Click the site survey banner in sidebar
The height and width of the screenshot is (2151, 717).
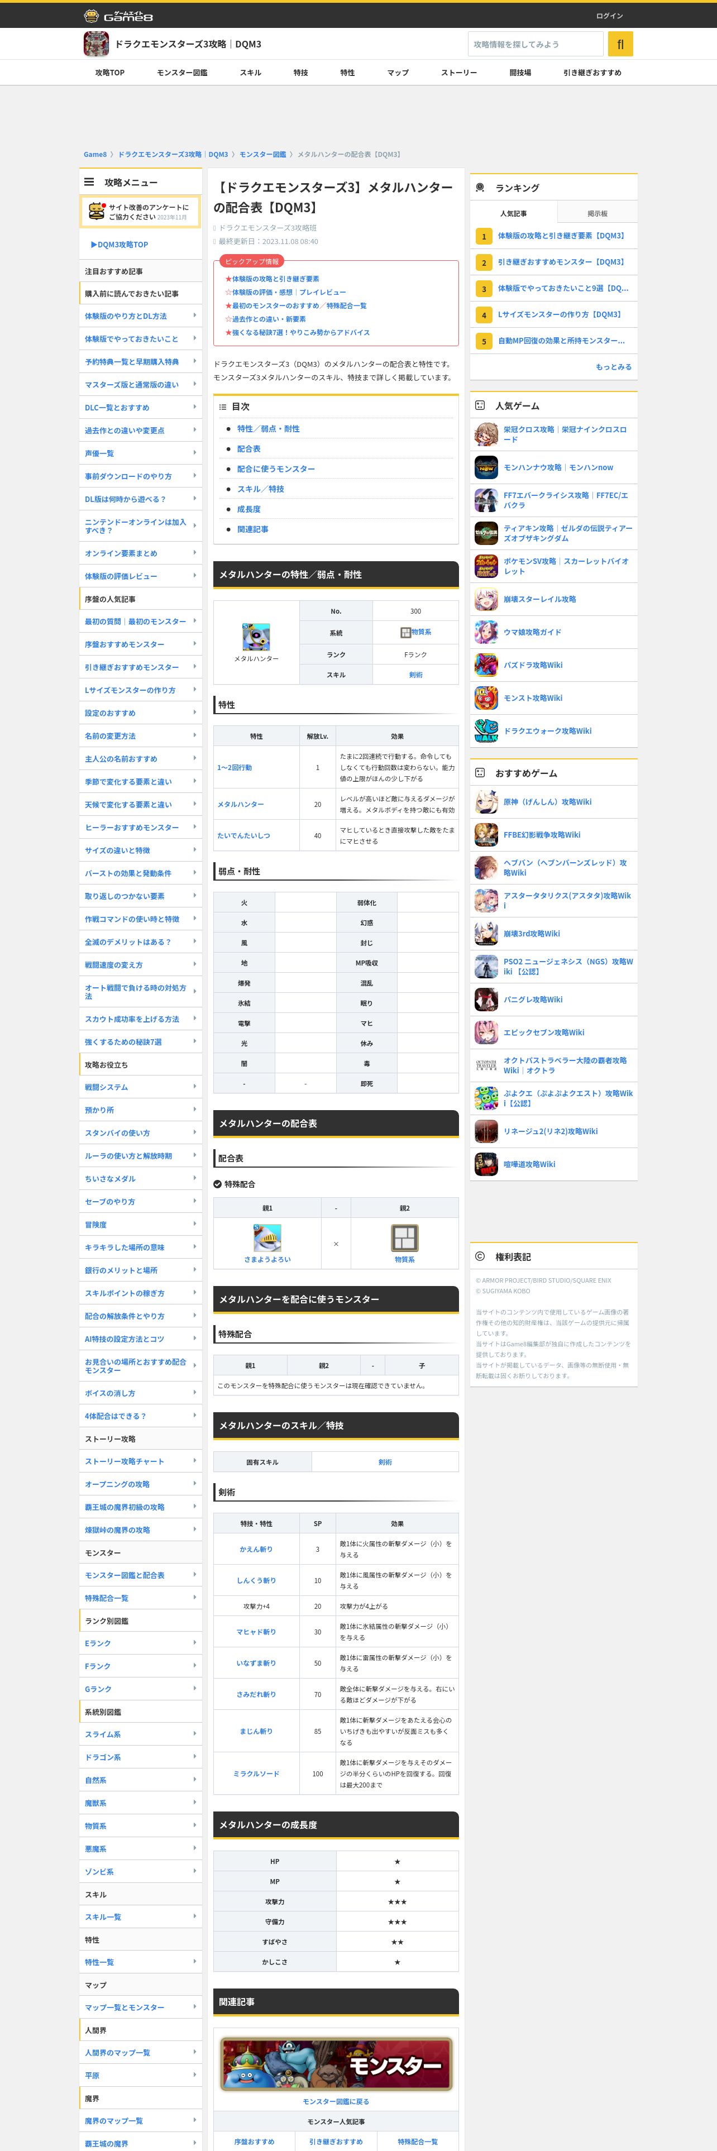click(x=140, y=211)
